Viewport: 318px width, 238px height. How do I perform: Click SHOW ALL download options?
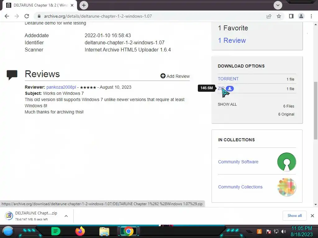(227, 104)
